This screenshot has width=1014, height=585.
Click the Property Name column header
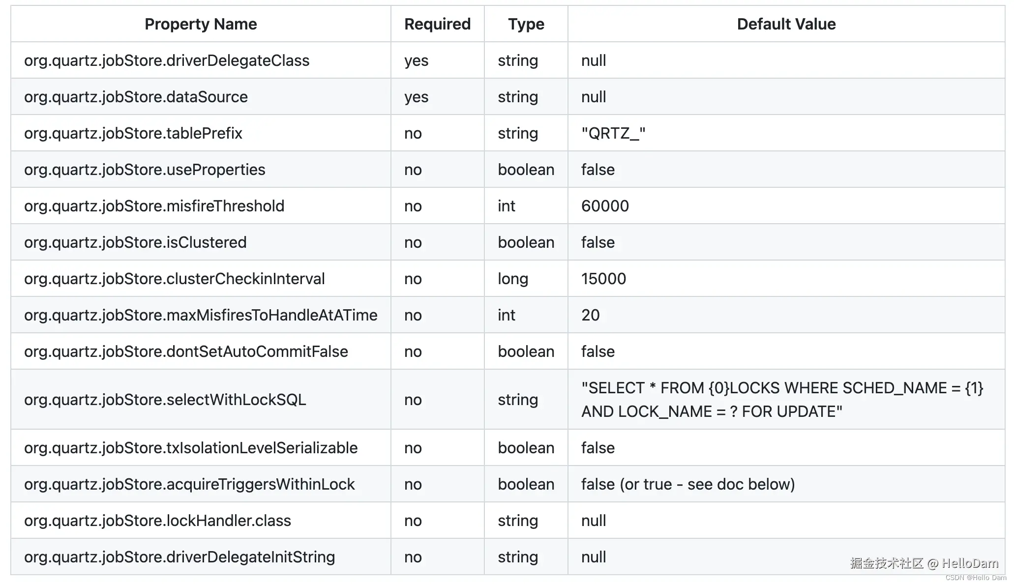[201, 24]
